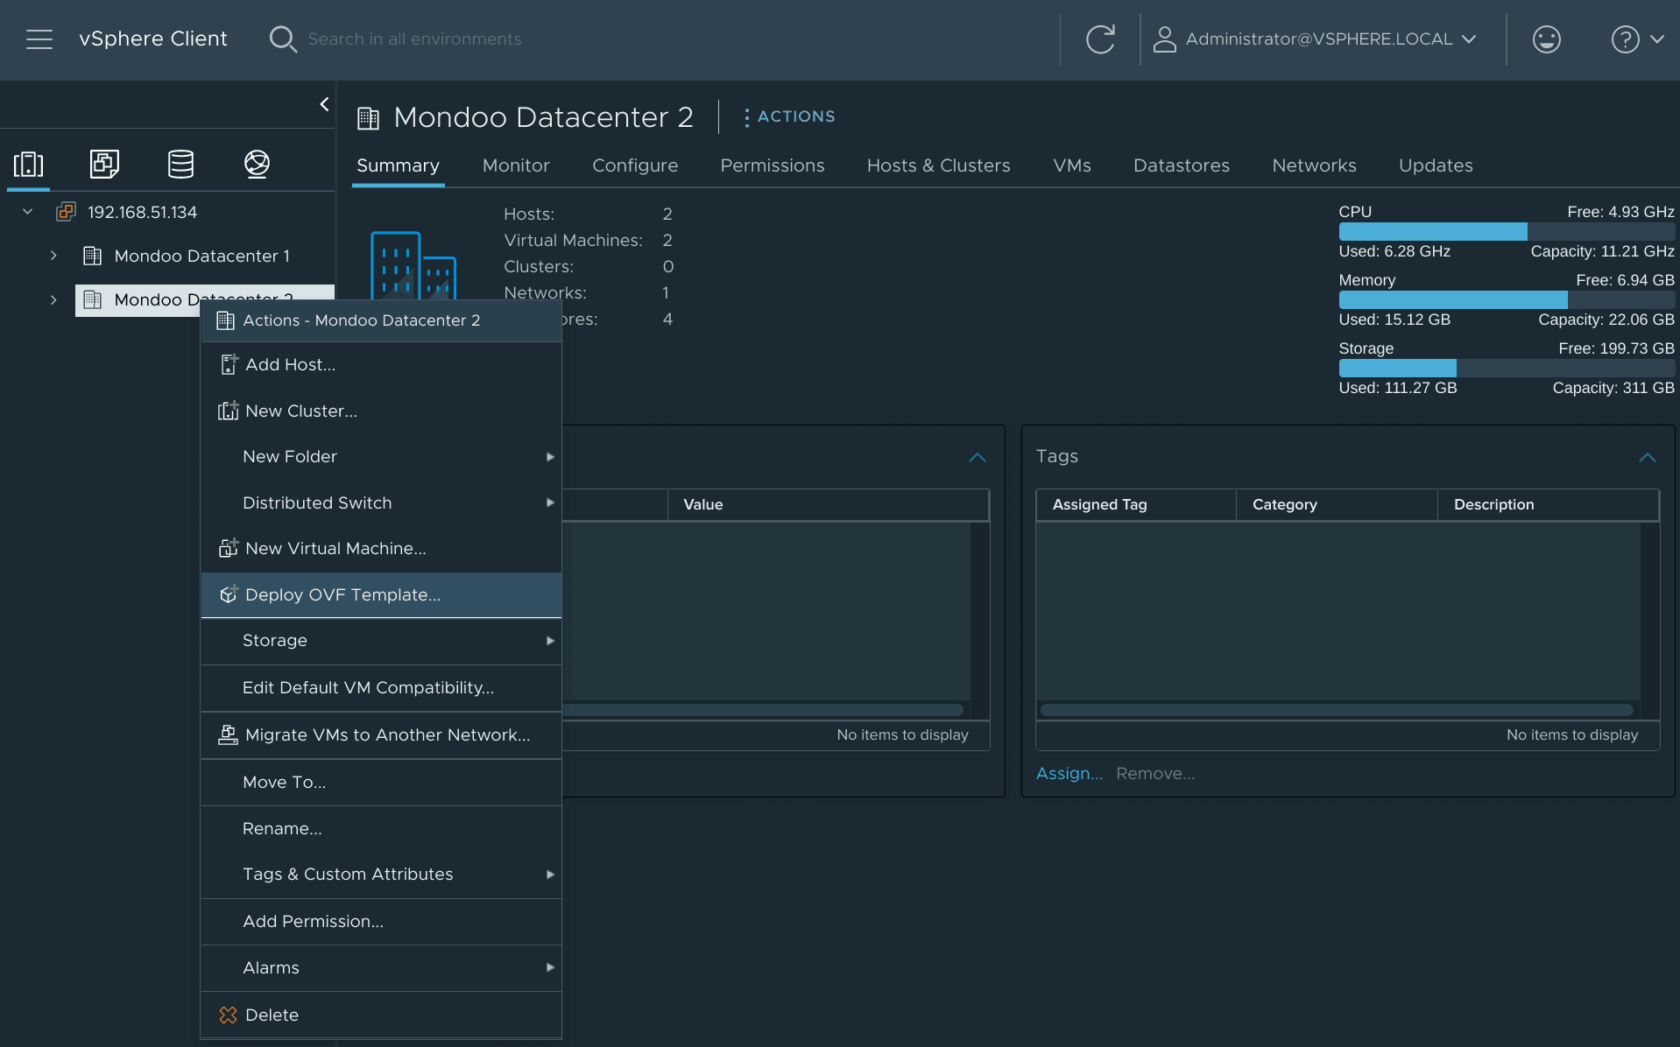Screen dimensions: 1680x1047
Task: Open the feedback smiley icon
Action: click(1546, 39)
